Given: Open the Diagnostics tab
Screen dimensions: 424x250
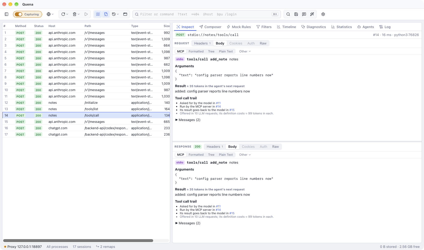Looking at the screenshot, I should [314, 27].
